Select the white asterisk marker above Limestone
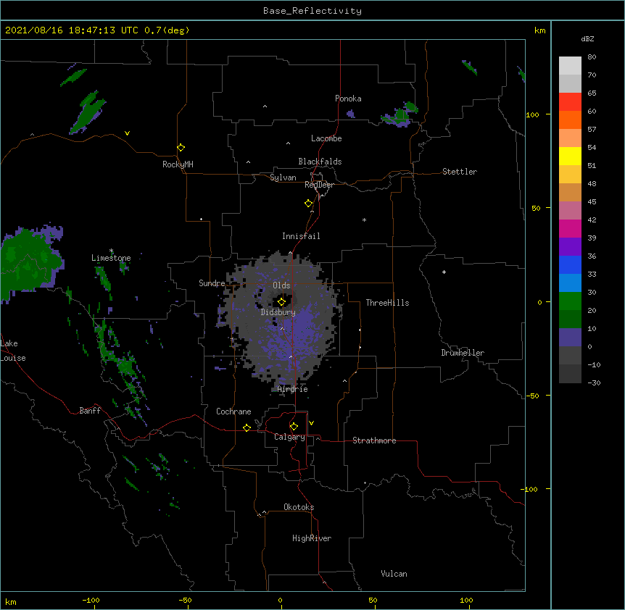Screen dimensions: 625x610 [111, 251]
